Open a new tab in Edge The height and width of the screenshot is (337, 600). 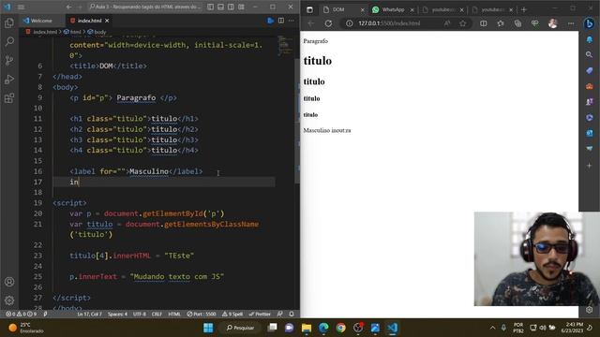(524, 9)
